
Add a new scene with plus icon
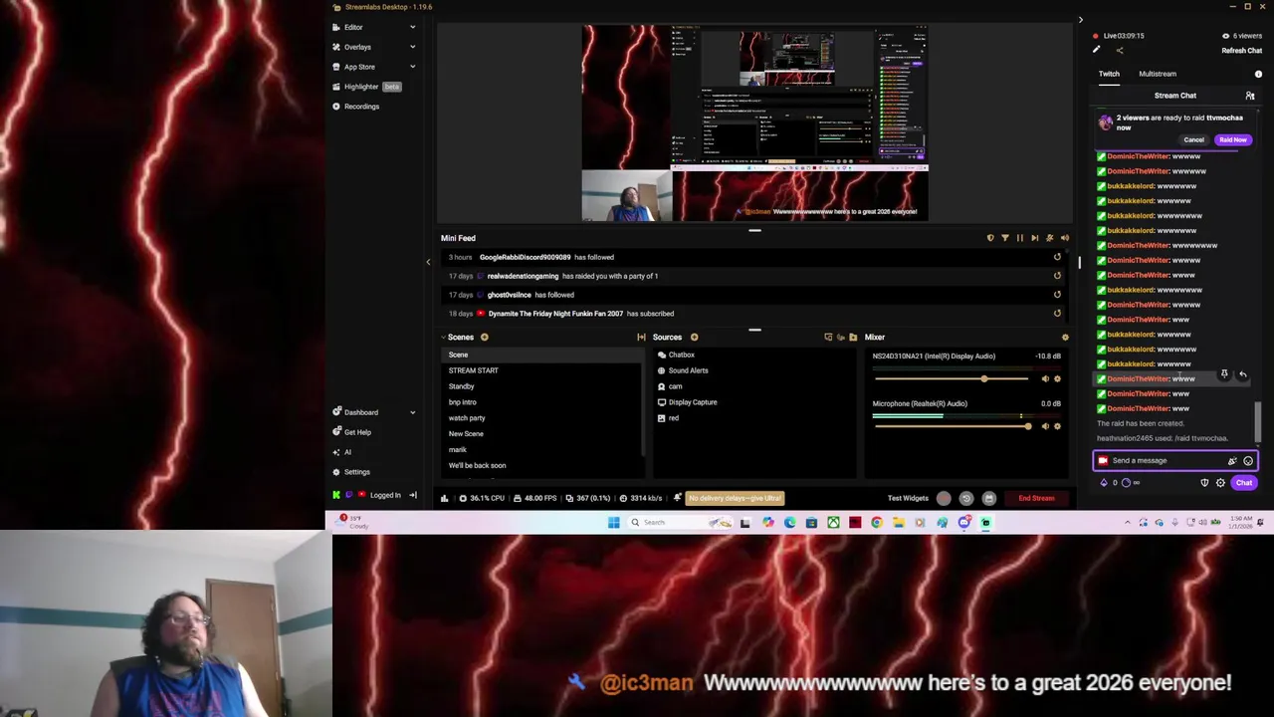point(485,338)
